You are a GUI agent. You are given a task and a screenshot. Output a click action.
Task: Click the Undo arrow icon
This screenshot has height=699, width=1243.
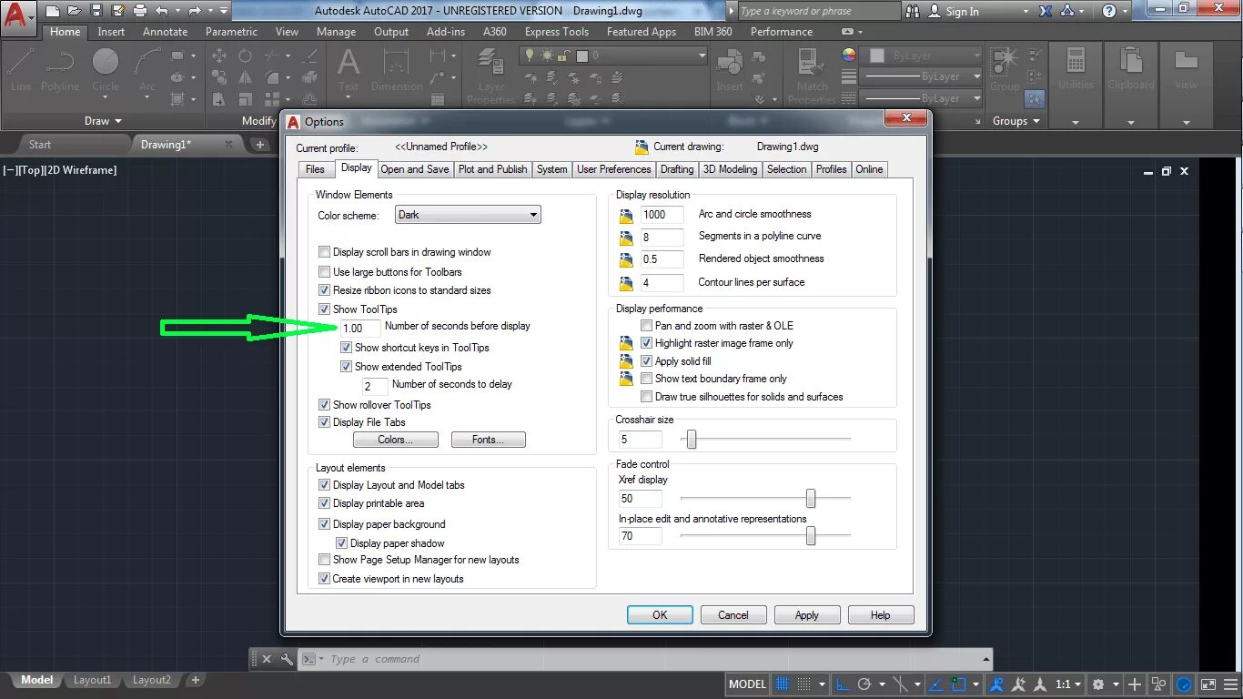[x=162, y=11]
